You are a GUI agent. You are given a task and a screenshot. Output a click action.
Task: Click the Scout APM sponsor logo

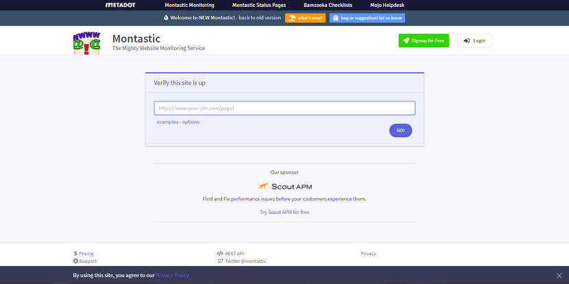point(285,187)
